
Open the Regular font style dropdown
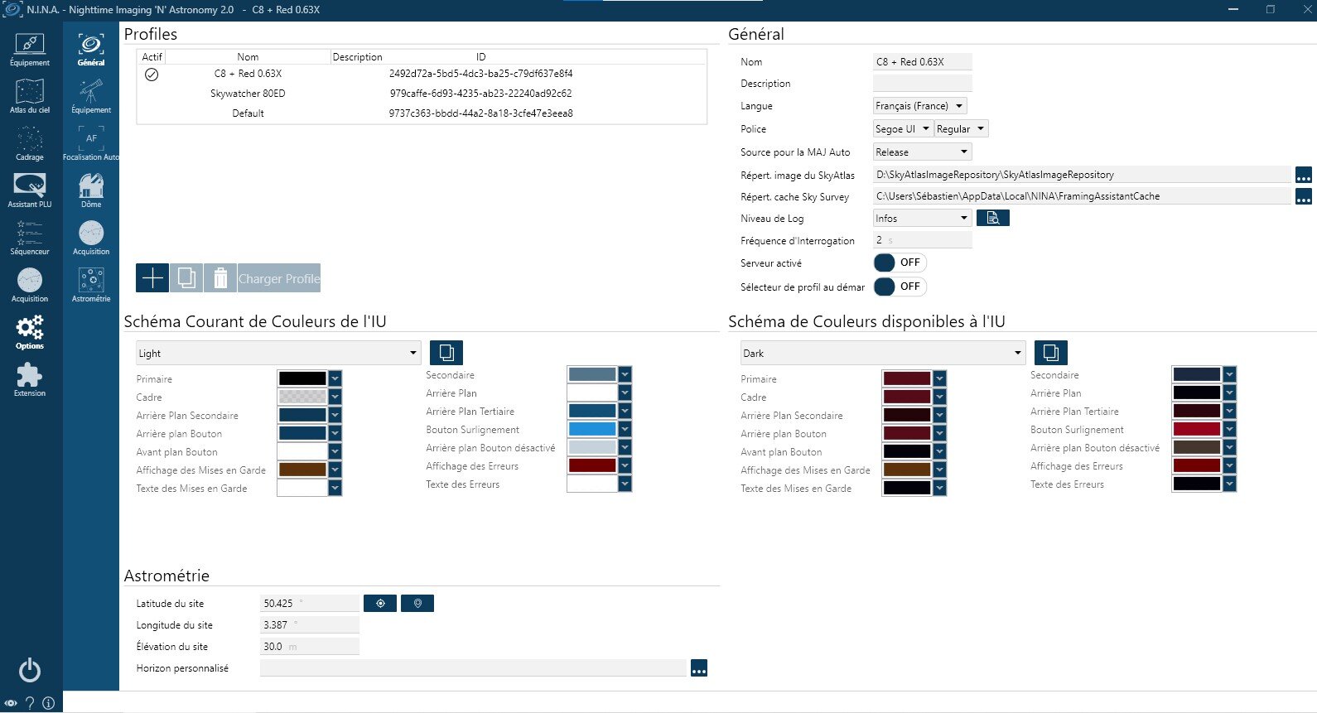pyautogui.click(x=961, y=129)
